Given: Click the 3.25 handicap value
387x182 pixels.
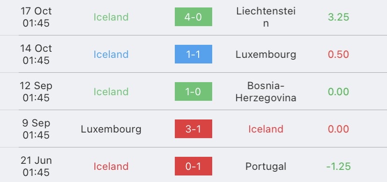Looking at the screenshot, I should [x=338, y=17].
